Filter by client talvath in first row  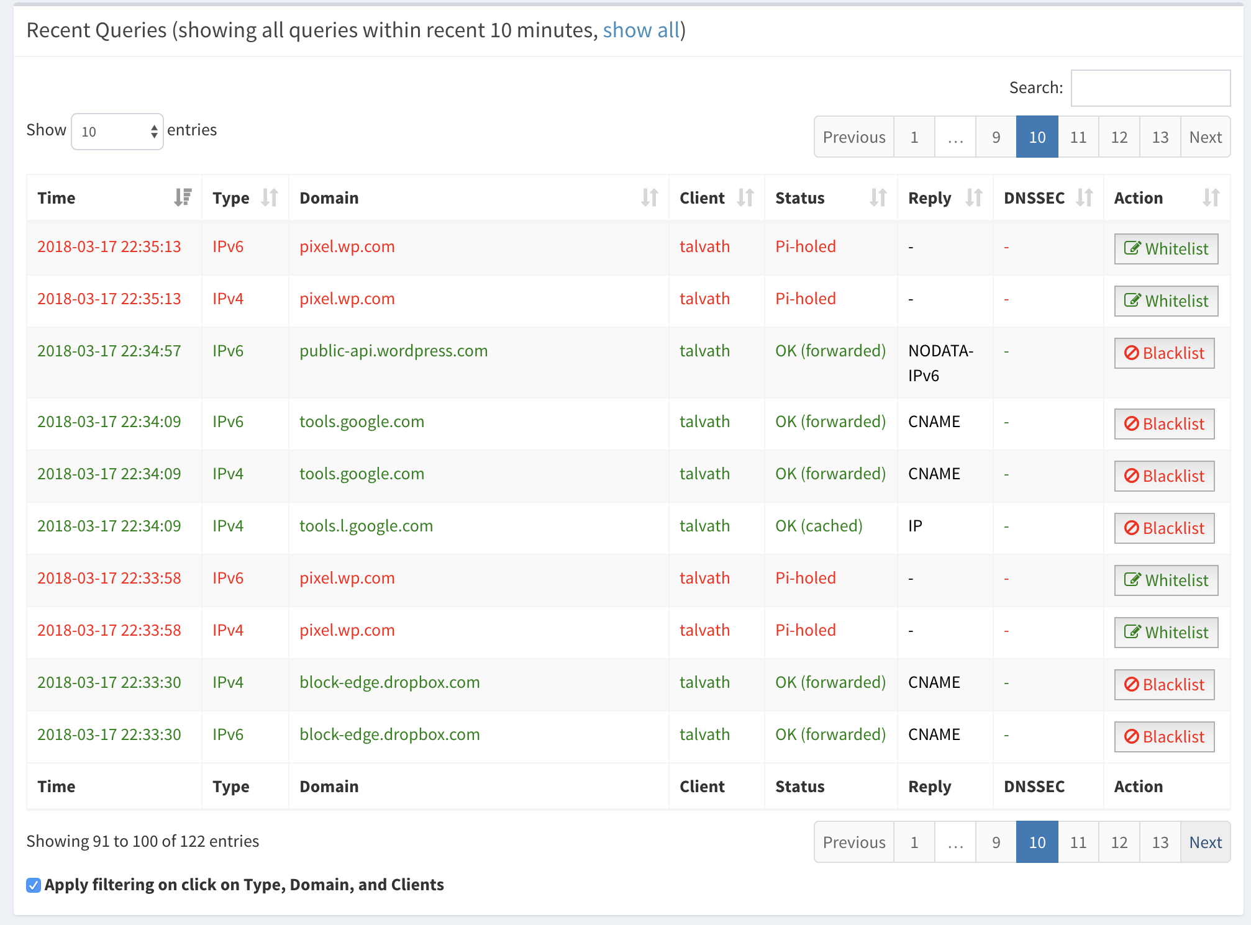(x=704, y=246)
